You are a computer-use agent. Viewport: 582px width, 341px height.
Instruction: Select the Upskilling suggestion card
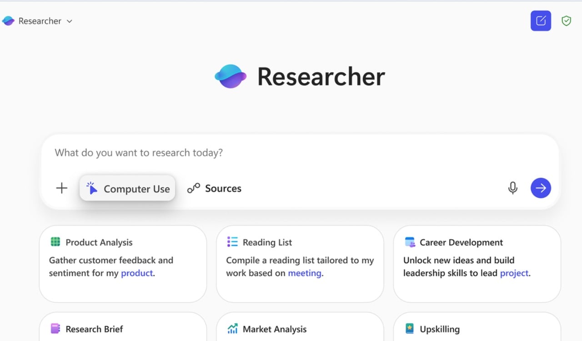point(477,328)
